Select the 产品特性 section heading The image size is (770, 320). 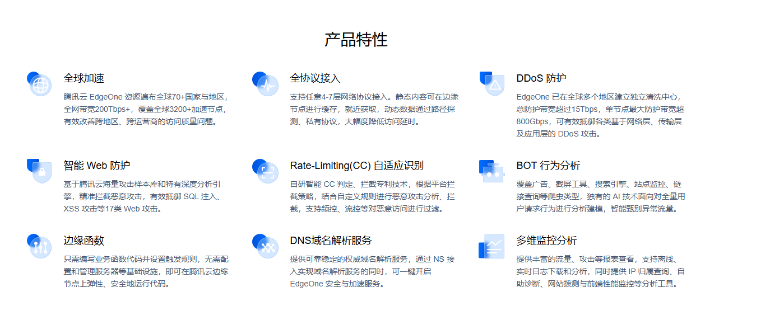point(356,40)
